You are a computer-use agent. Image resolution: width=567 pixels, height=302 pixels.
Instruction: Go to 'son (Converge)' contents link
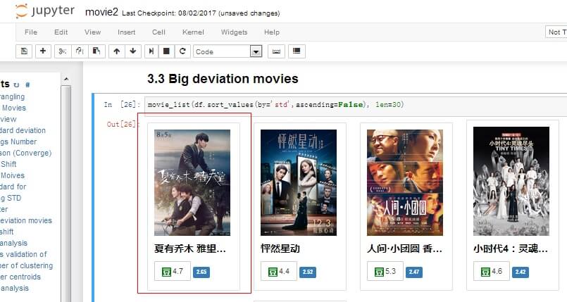tap(25, 153)
